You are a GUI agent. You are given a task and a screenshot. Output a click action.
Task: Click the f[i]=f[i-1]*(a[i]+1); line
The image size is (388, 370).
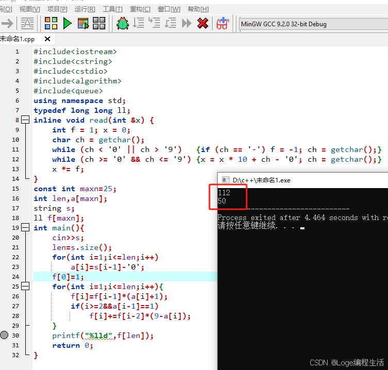[x=119, y=297]
